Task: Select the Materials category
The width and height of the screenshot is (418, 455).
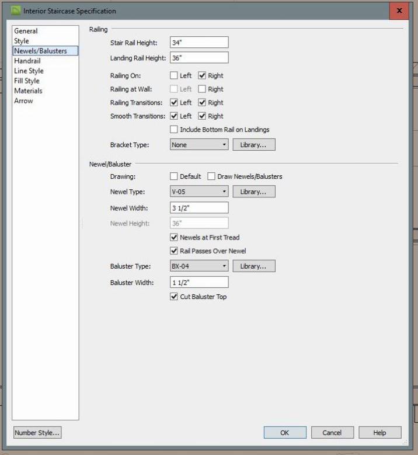Action: (28, 91)
